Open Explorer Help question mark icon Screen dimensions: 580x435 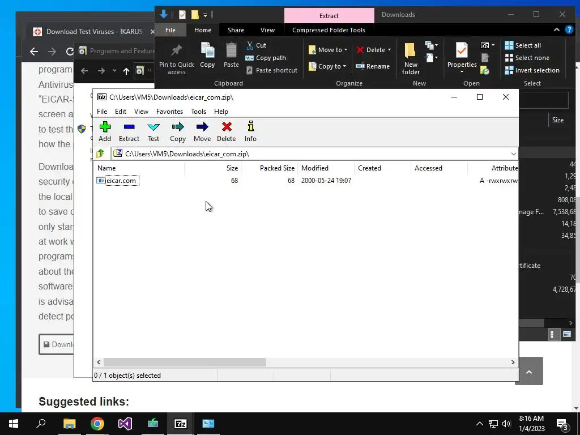pyautogui.click(x=569, y=30)
